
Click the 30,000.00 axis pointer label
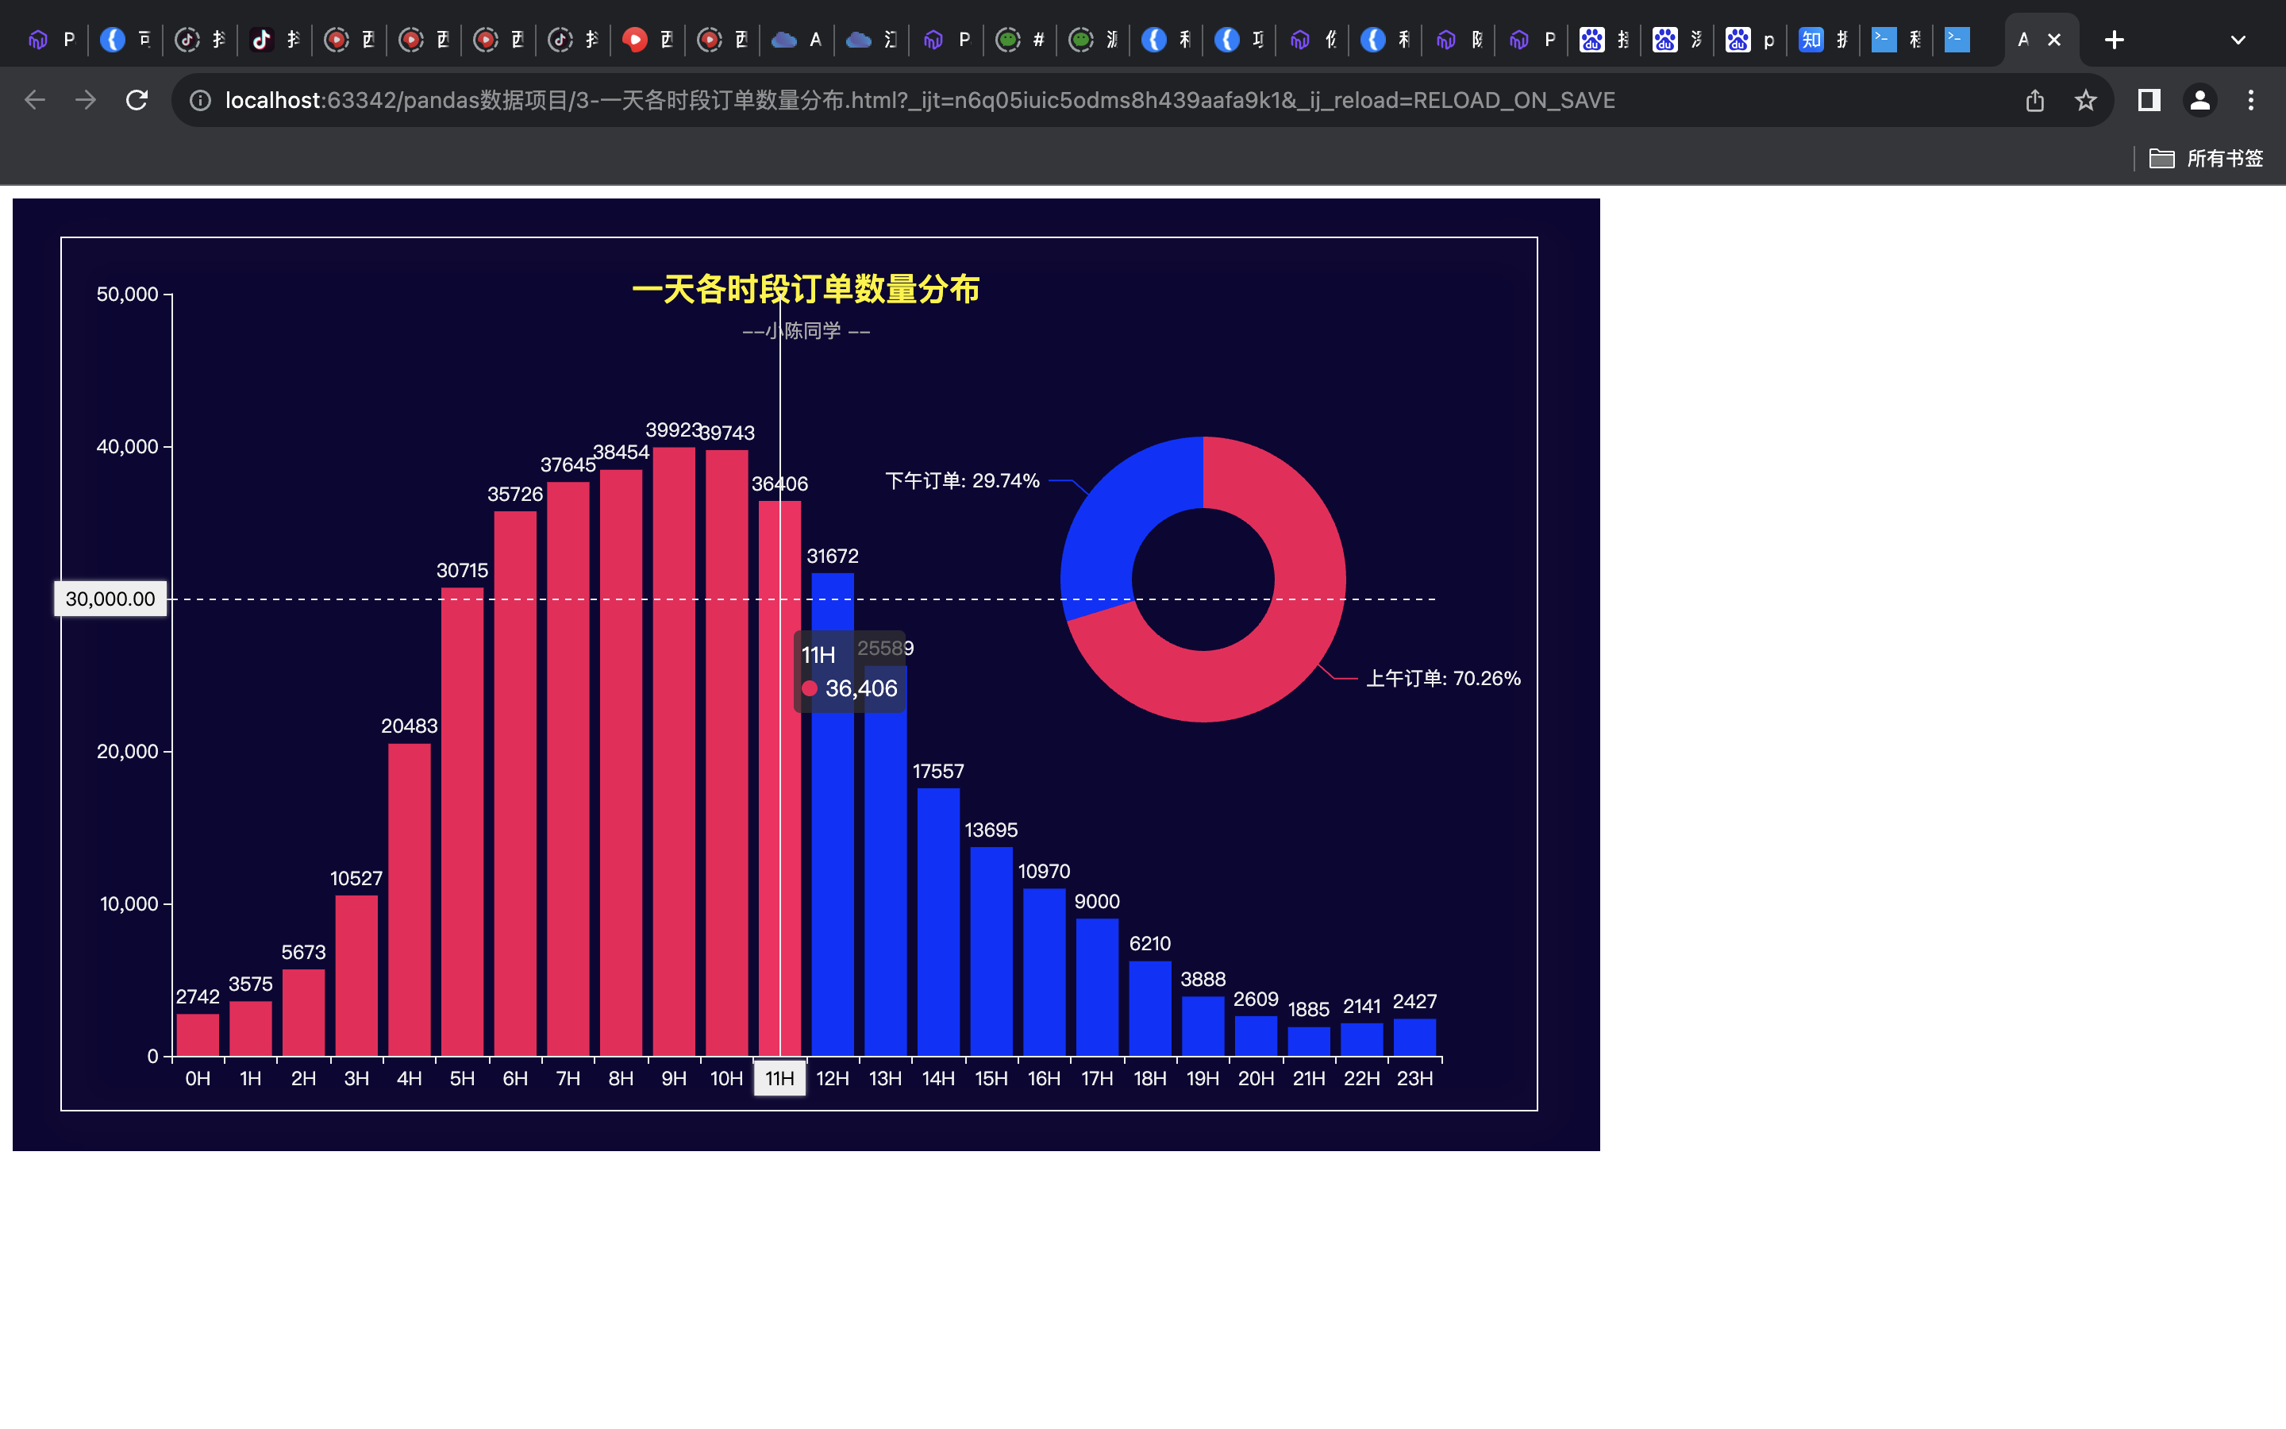(x=110, y=599)
